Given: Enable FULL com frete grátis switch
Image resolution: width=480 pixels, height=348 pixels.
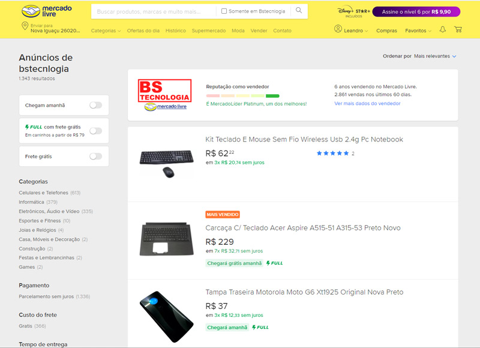Looking at the screenshot, I should click(95, 131).
